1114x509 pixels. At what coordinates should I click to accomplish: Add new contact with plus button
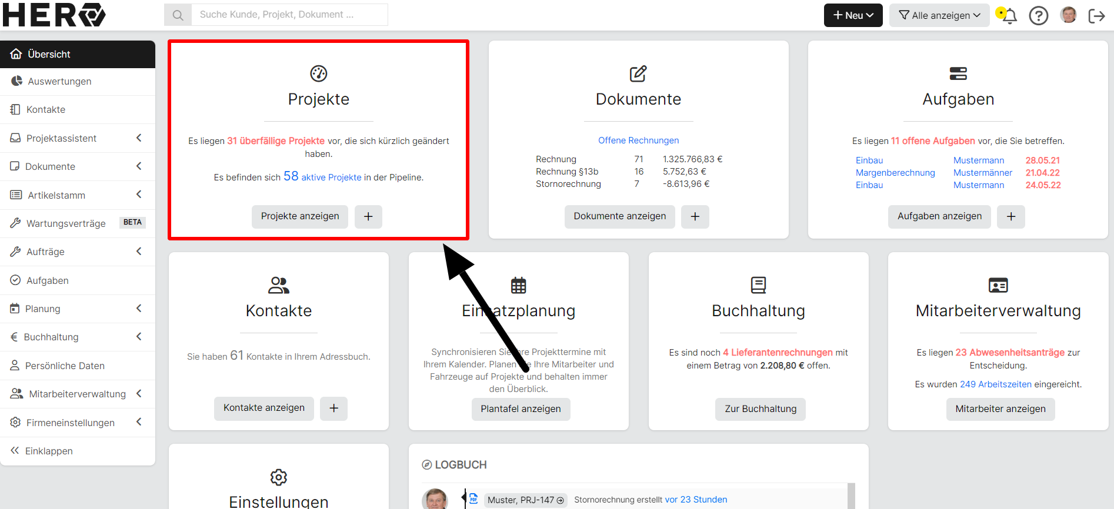333,408
